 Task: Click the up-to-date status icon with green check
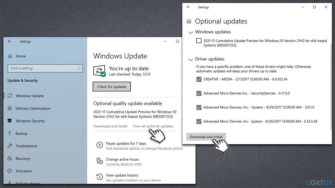[x=100, y=71]
